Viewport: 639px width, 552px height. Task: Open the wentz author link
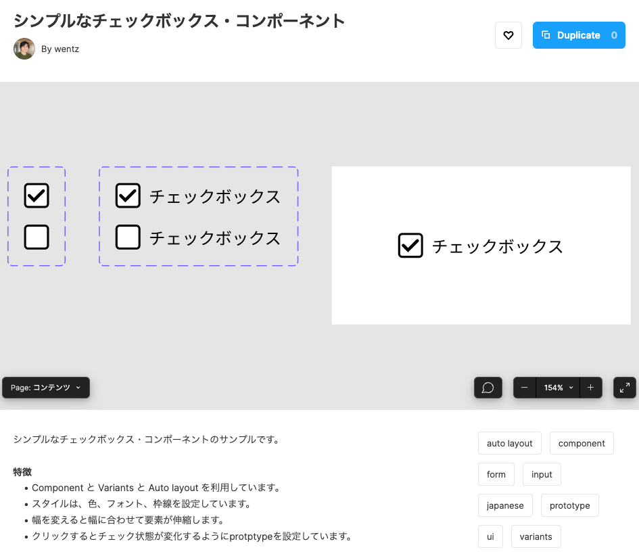(66, 49)
